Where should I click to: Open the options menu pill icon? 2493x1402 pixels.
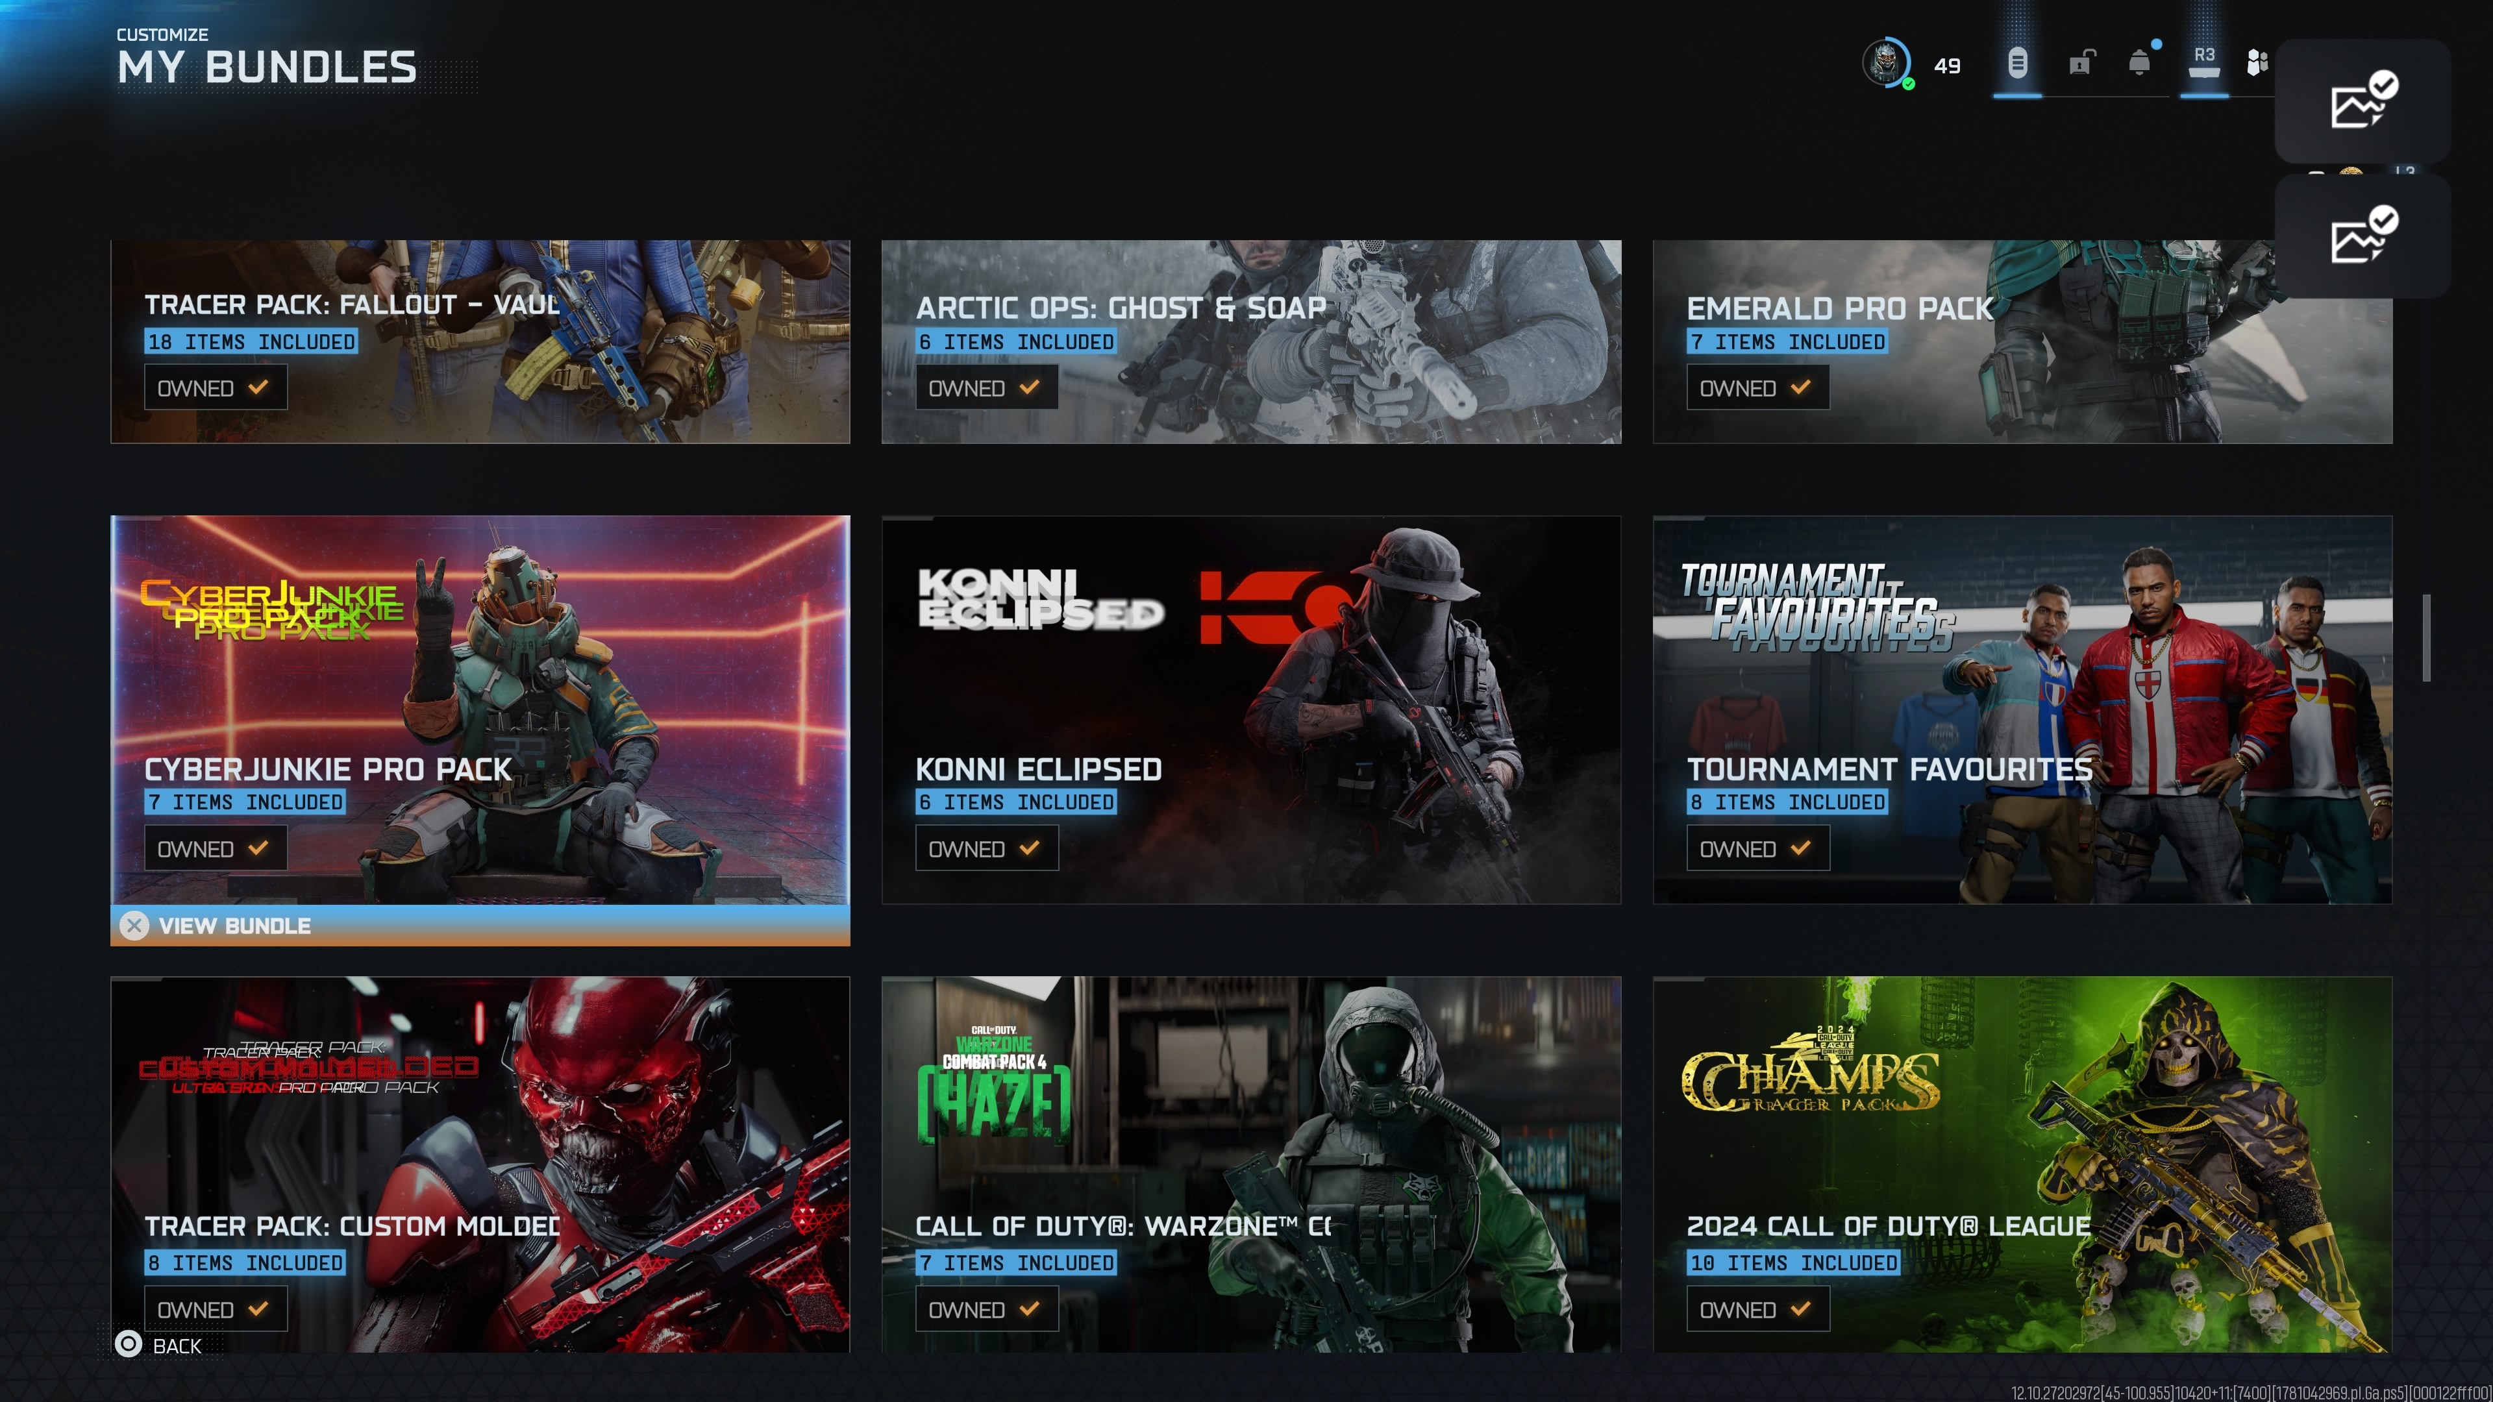pyautogui.click(x=2017, y=64)
